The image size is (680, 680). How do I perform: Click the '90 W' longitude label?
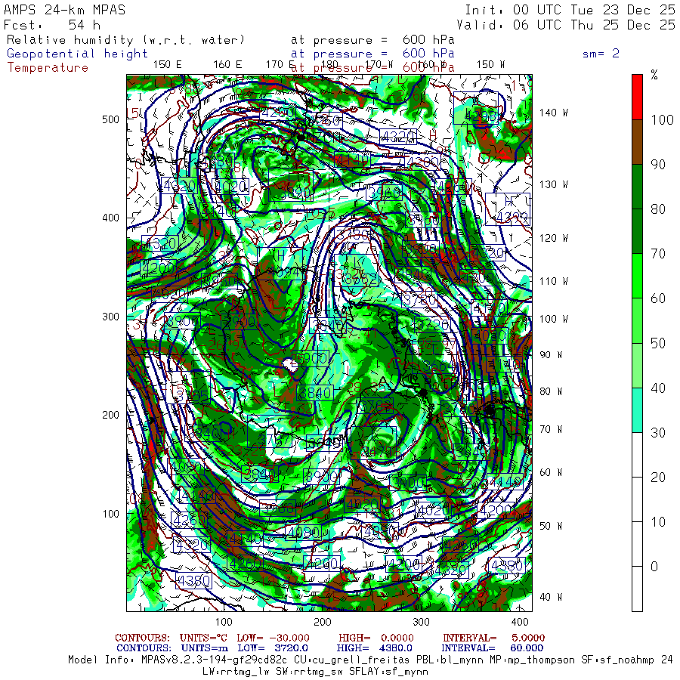point(551,355)
